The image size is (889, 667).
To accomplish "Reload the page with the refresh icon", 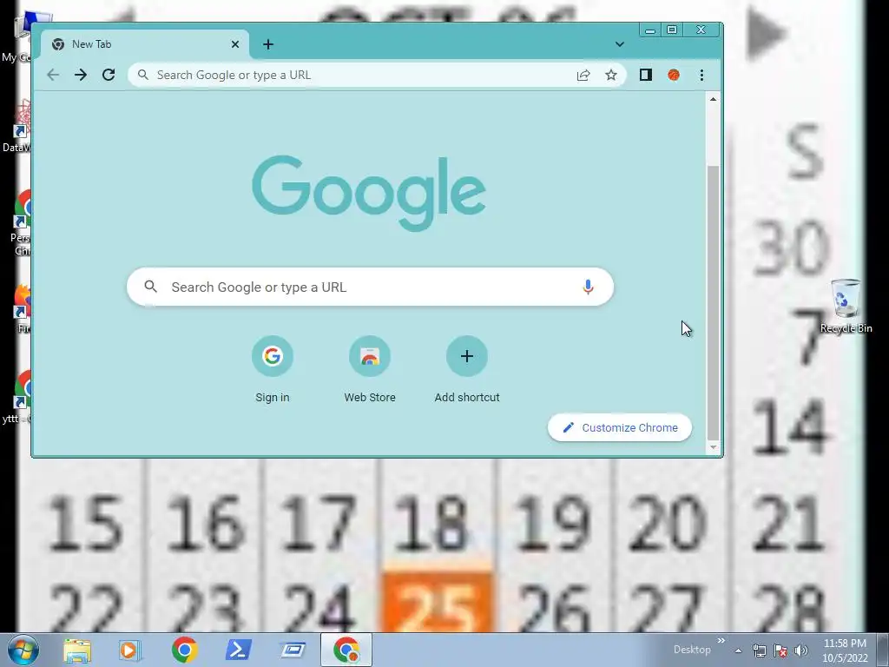I will (x=109, y=75).
